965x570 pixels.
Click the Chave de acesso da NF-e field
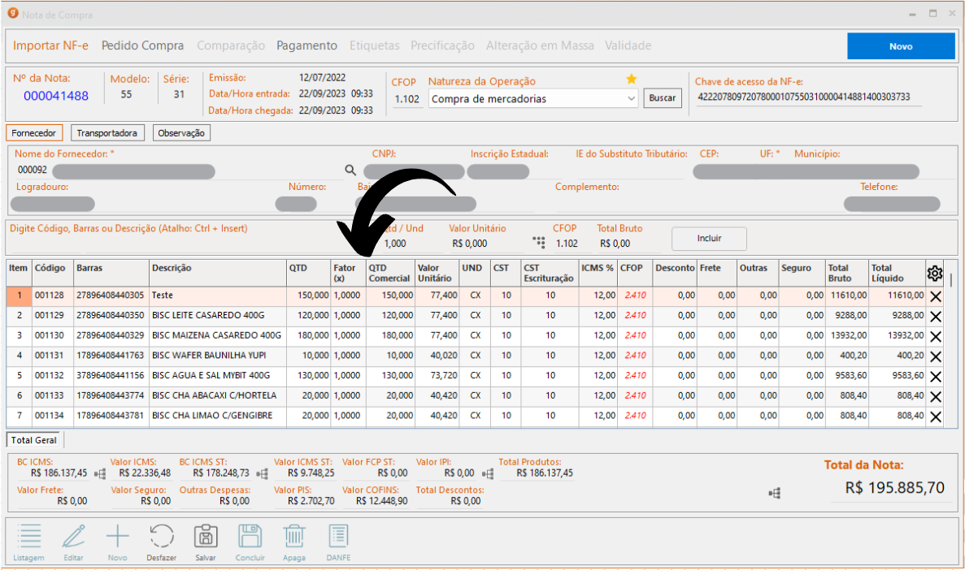click(x=809, y=97)
